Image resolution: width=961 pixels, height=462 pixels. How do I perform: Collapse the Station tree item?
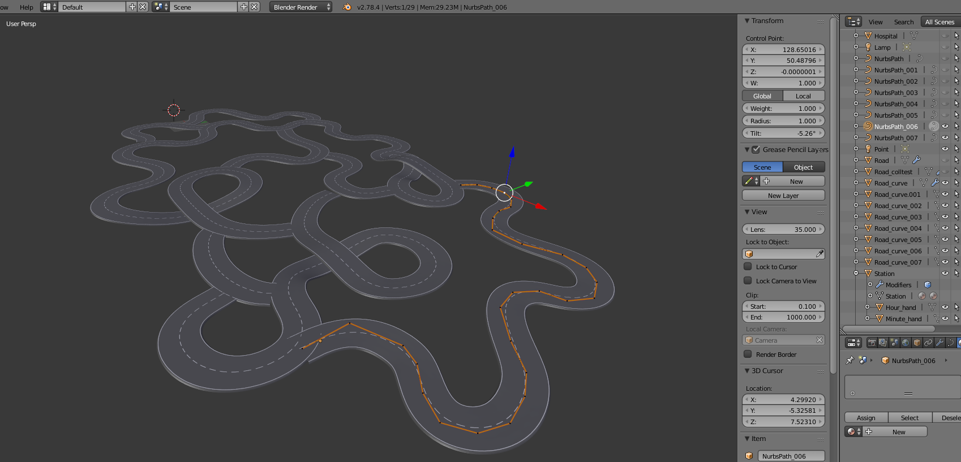point(856,273)
